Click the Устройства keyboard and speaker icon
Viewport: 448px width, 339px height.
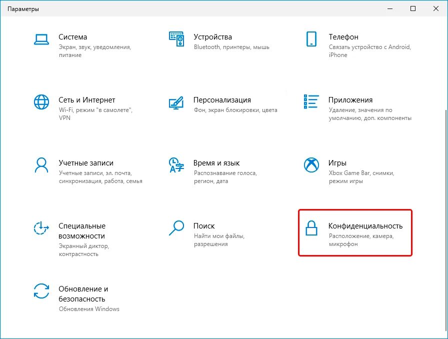point(176,39)
